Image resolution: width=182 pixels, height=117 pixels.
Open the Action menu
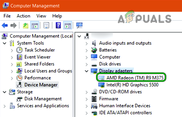coord(24,16)
